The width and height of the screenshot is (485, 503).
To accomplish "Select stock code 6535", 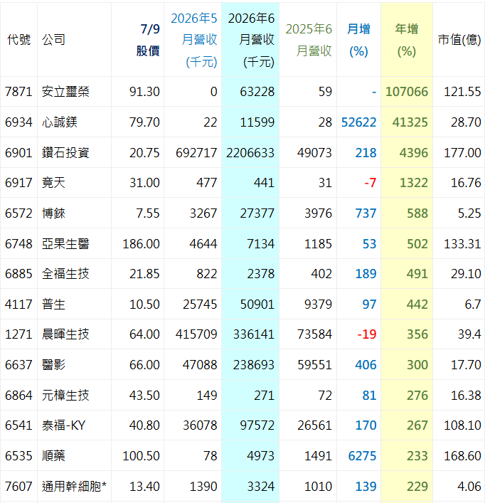I will (x=18, y=456).
